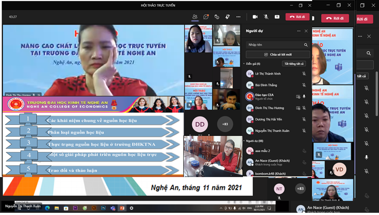Click the share content icon
The image size is (379, 215).
pos(277,17)
